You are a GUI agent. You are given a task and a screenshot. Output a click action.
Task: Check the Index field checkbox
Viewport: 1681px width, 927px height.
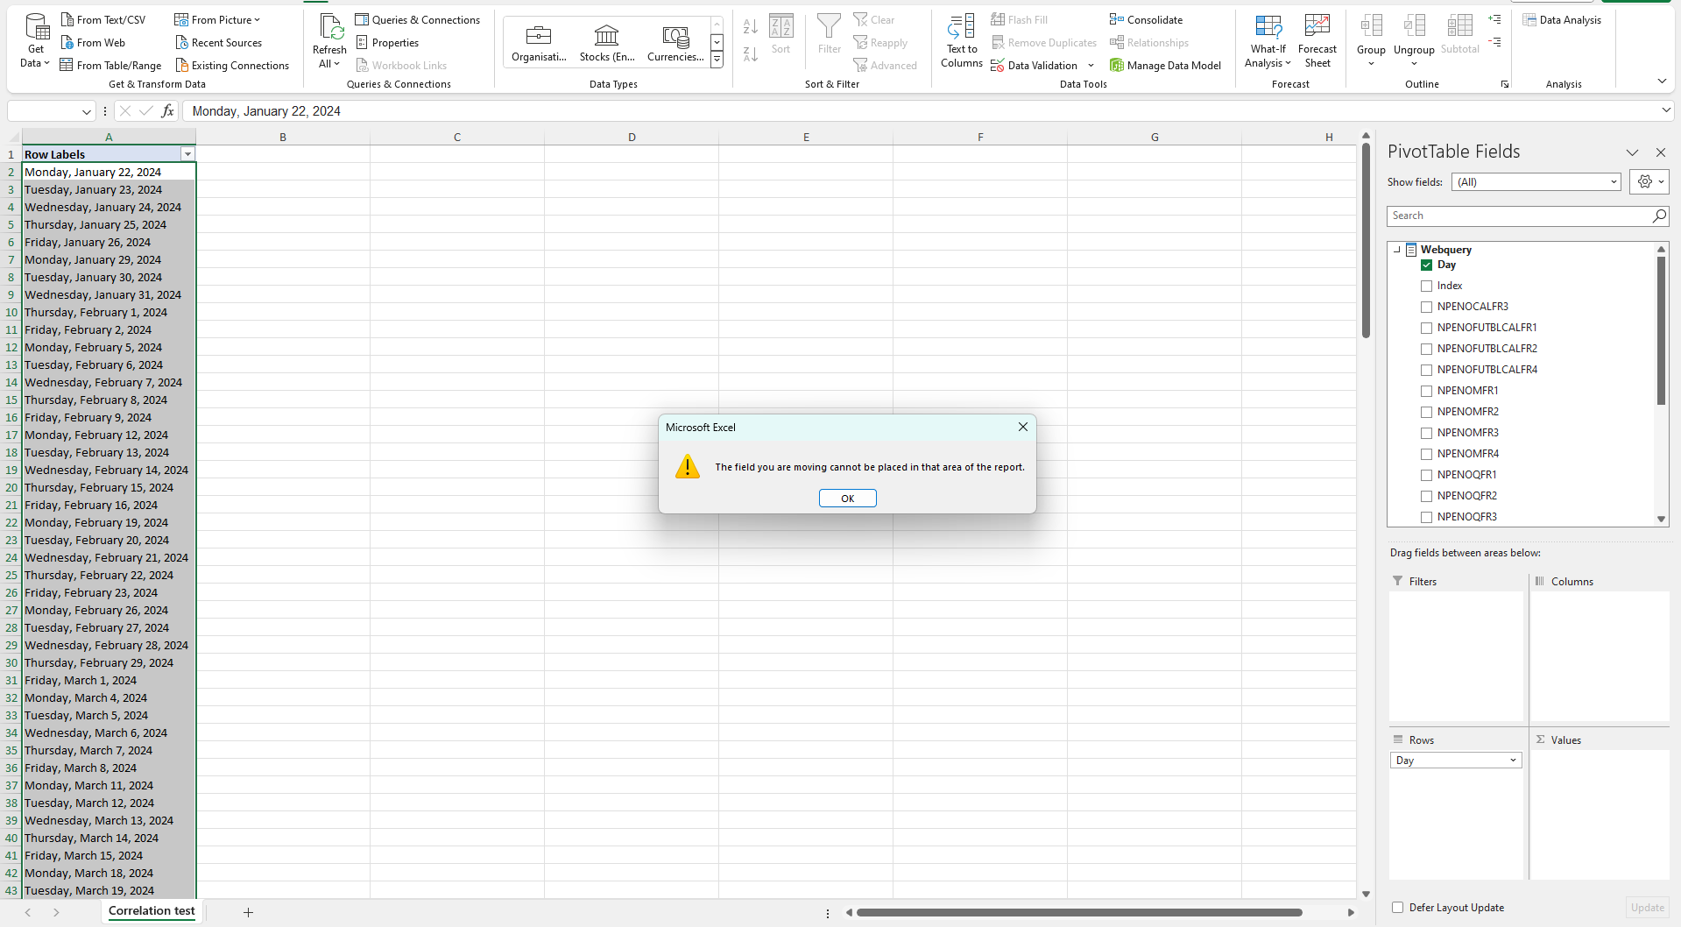(1426, 285)
